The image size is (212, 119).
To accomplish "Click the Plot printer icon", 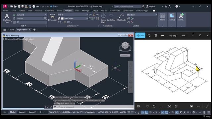I will click(x=34, y=6).
